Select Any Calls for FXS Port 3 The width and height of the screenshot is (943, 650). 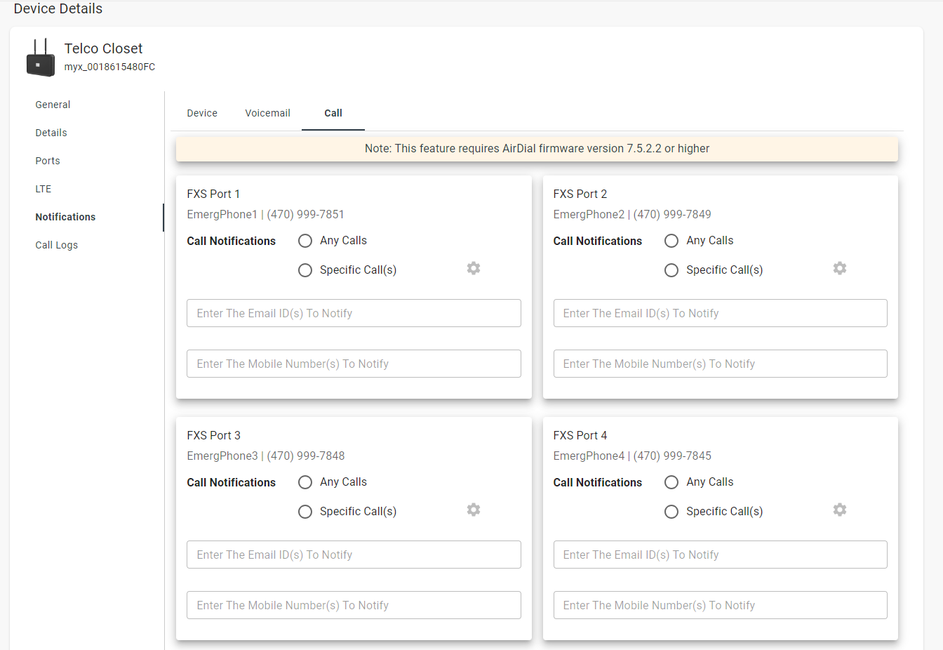(305, 482)
